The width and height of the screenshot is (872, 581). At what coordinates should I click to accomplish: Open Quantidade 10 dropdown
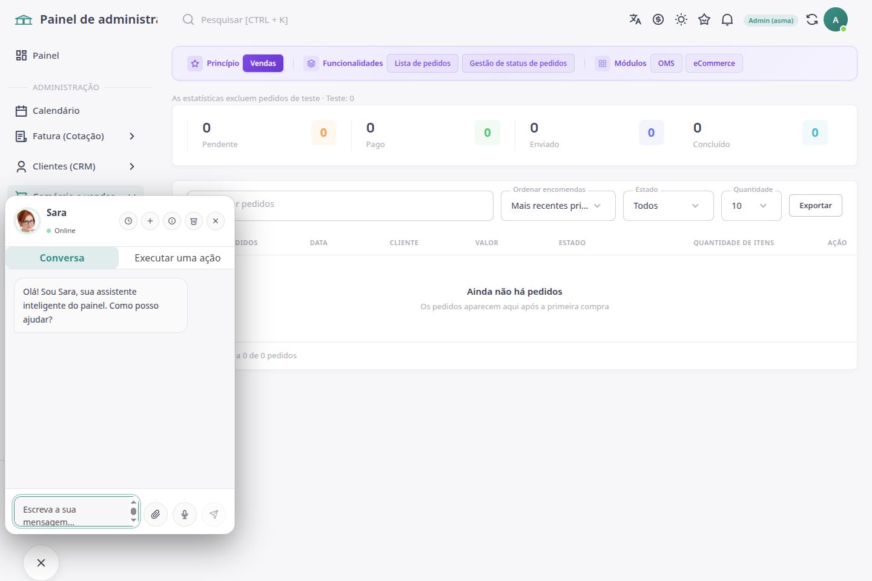tap(751, 206)
